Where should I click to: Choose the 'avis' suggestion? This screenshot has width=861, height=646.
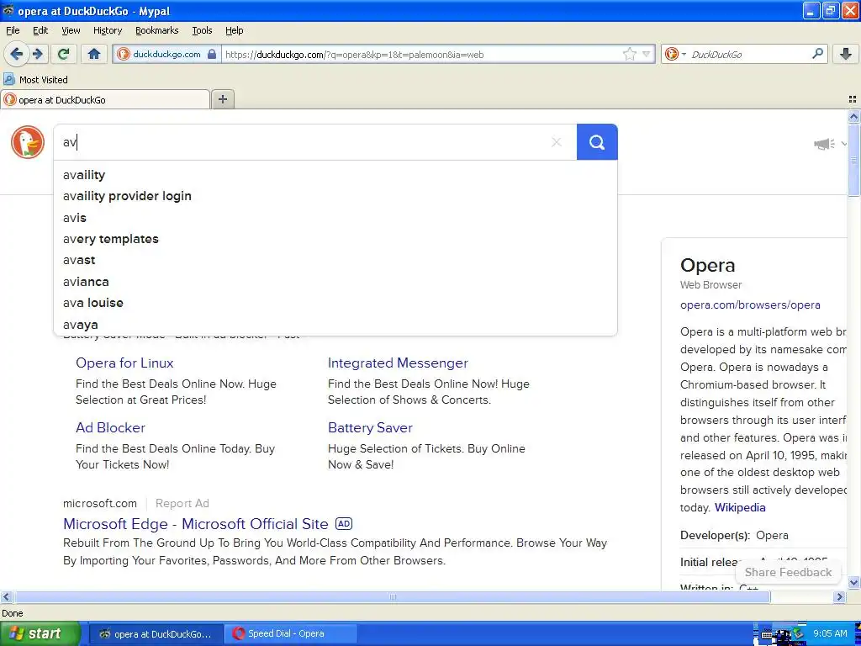tap(335, 218)
